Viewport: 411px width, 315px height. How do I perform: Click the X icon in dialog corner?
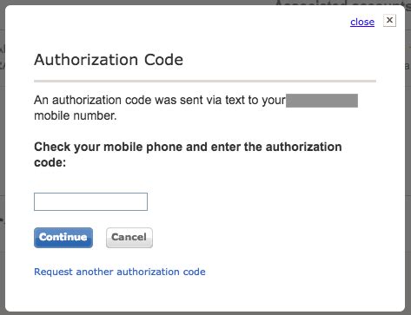click(389, 21)
